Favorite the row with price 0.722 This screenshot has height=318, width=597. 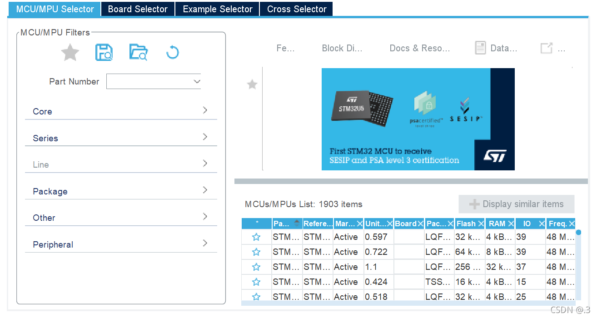coord(256,252)
